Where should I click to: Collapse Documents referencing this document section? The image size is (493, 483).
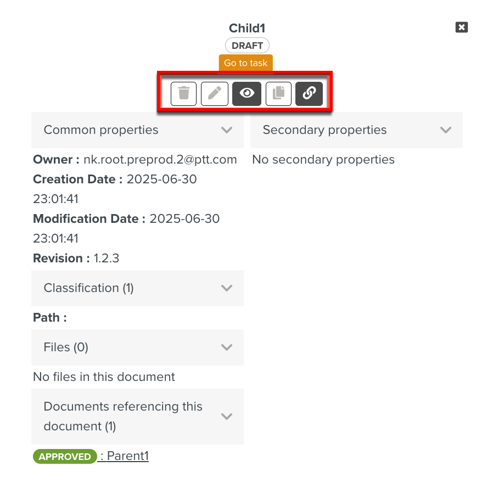click(226, 417)
